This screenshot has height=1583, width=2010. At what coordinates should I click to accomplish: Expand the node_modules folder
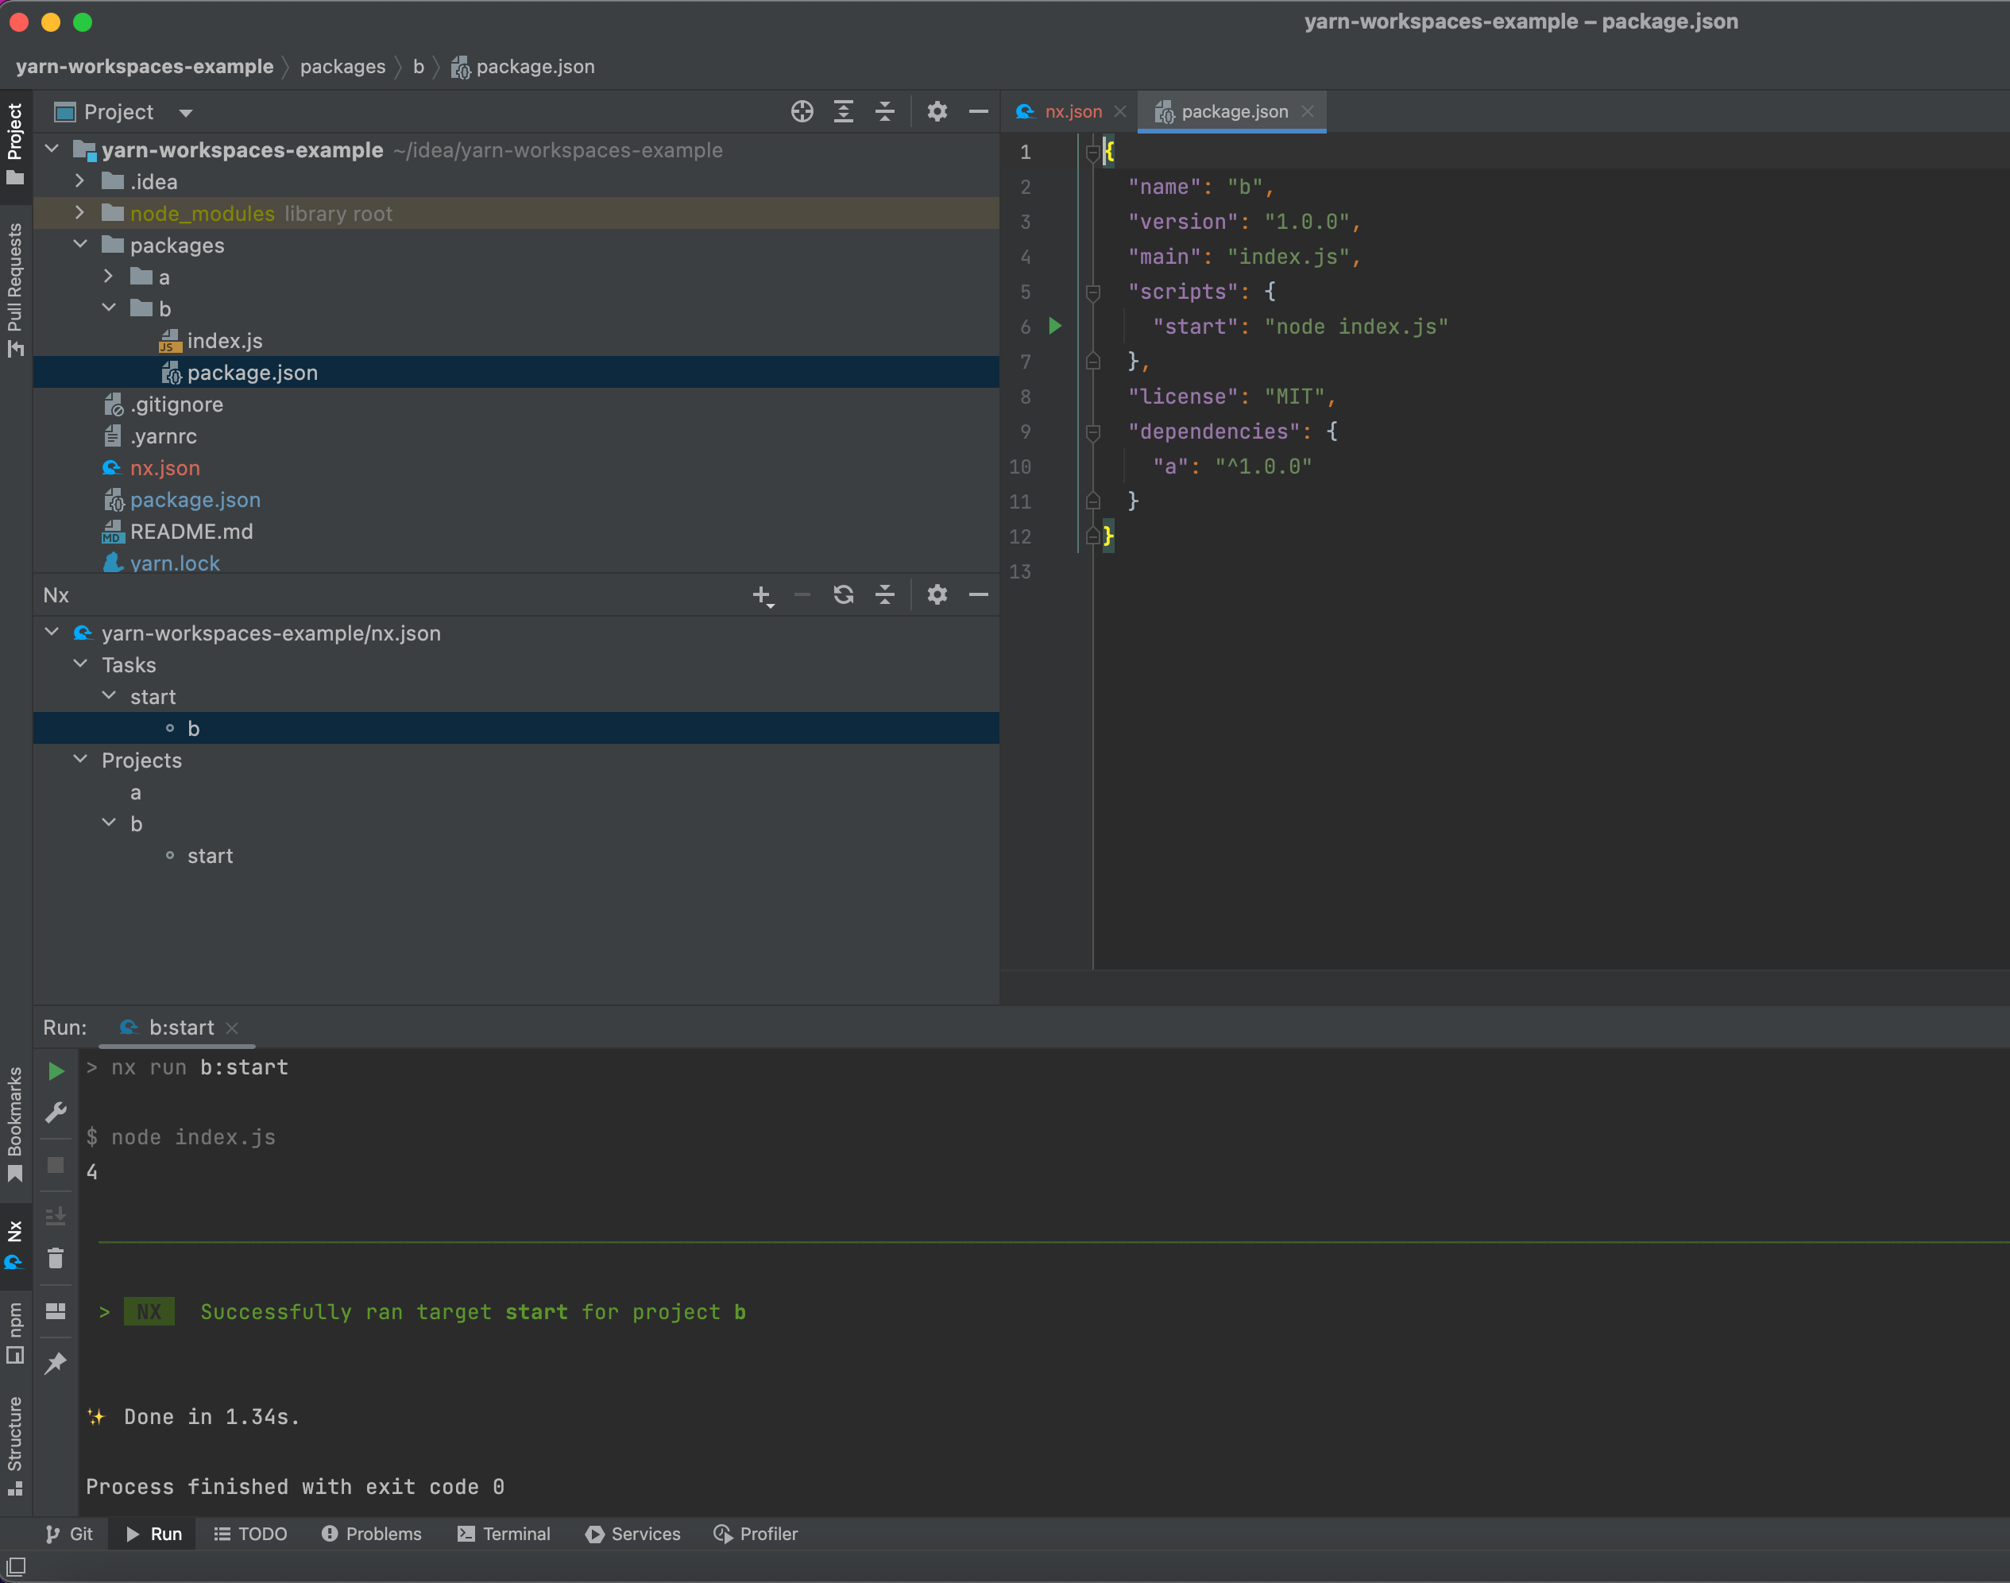coord(80,212)
